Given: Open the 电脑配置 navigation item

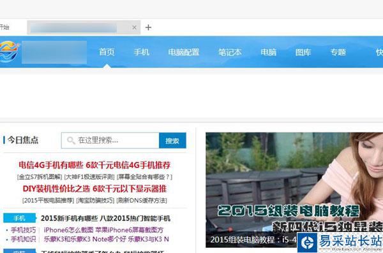Looking at the screenshot, I should pyautogui.click(x=184, y=52).
